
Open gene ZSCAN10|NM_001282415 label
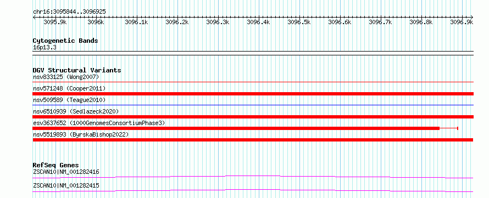(x=66, y=185)
